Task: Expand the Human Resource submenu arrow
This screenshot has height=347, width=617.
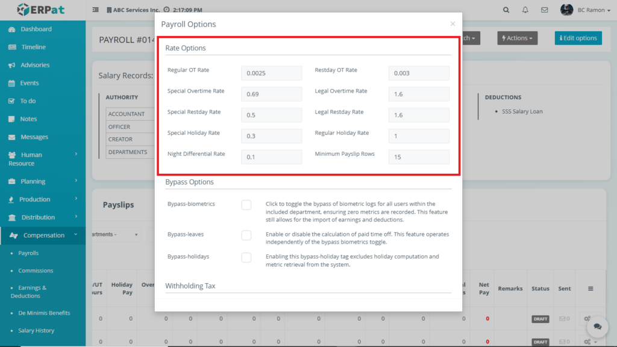Action: 77,155
